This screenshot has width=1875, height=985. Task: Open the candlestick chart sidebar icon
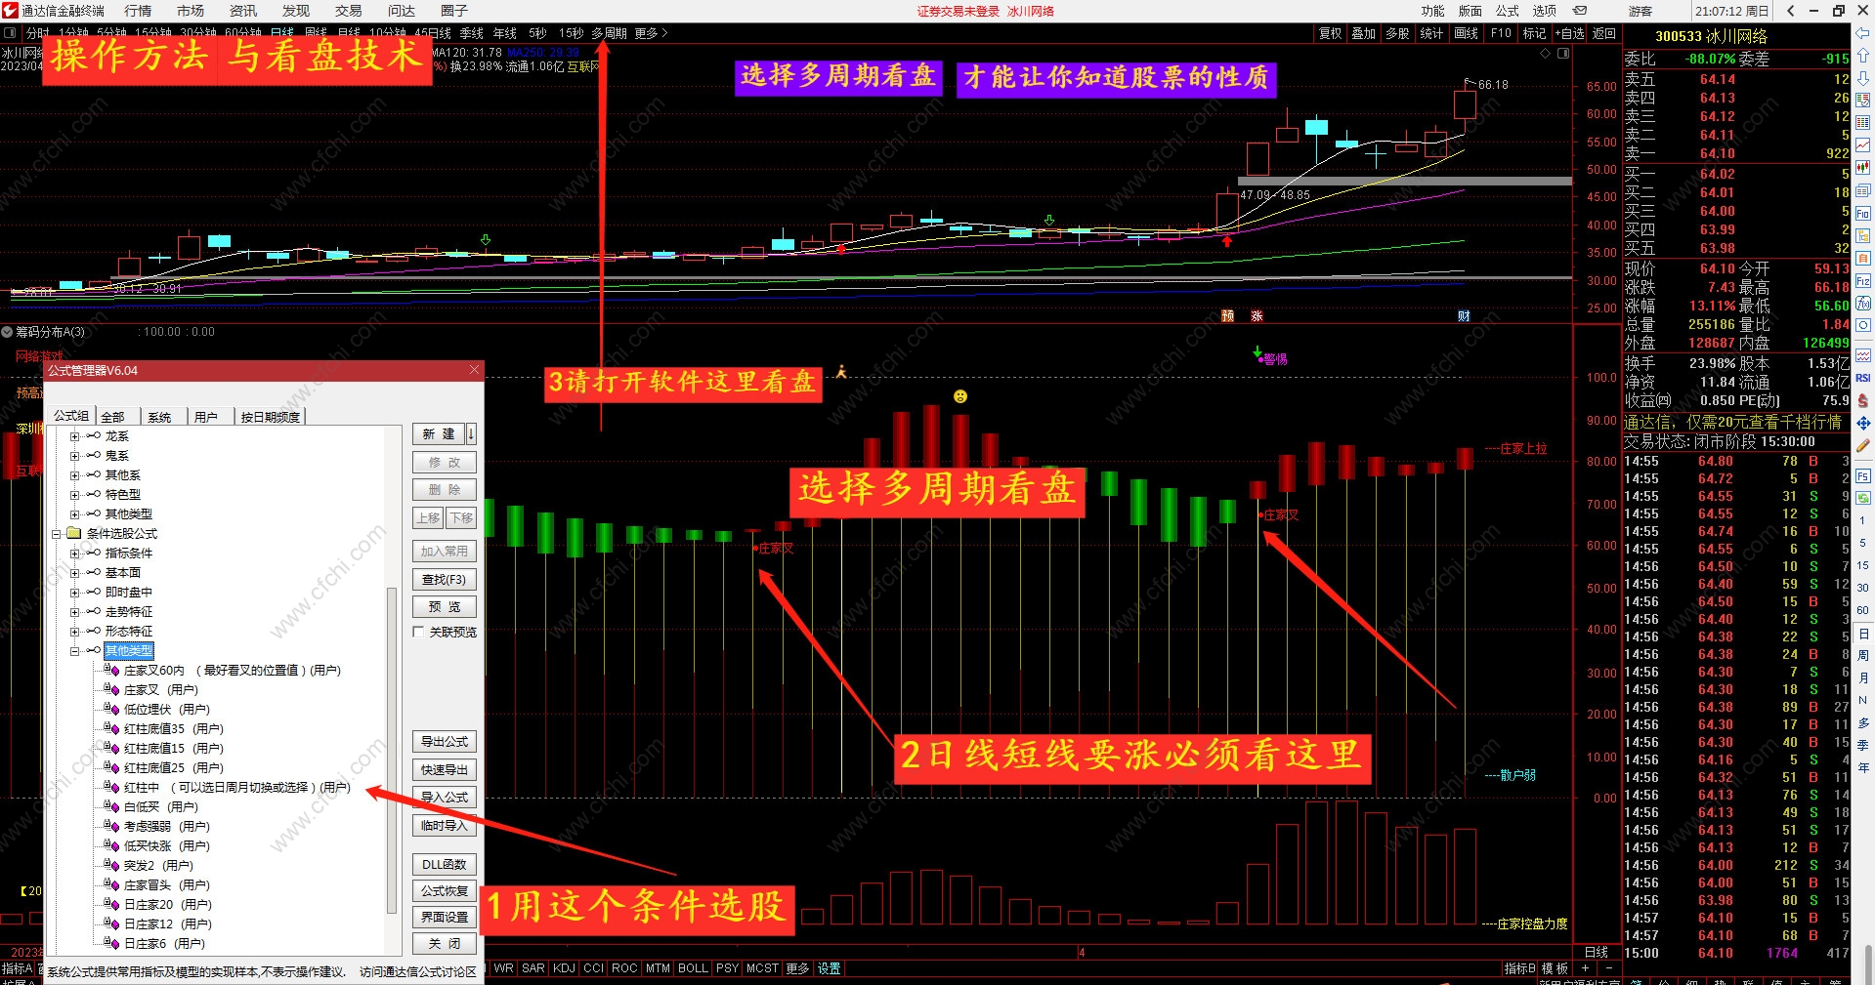click(x=1863, y=167)
